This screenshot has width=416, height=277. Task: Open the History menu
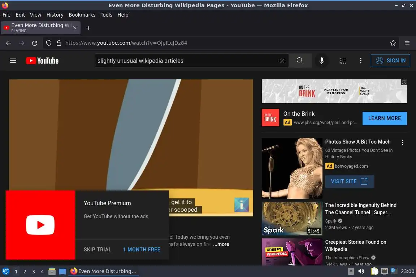[x=55, y=15]
